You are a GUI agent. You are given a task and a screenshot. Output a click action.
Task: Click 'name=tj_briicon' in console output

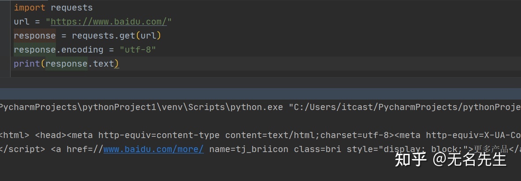[x=248, y=149]
